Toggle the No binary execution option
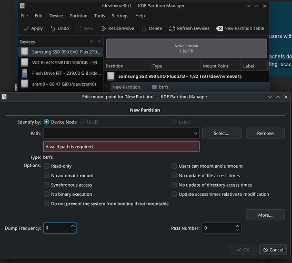This screenshot has height=263, width=292. (x=46, y=194)
